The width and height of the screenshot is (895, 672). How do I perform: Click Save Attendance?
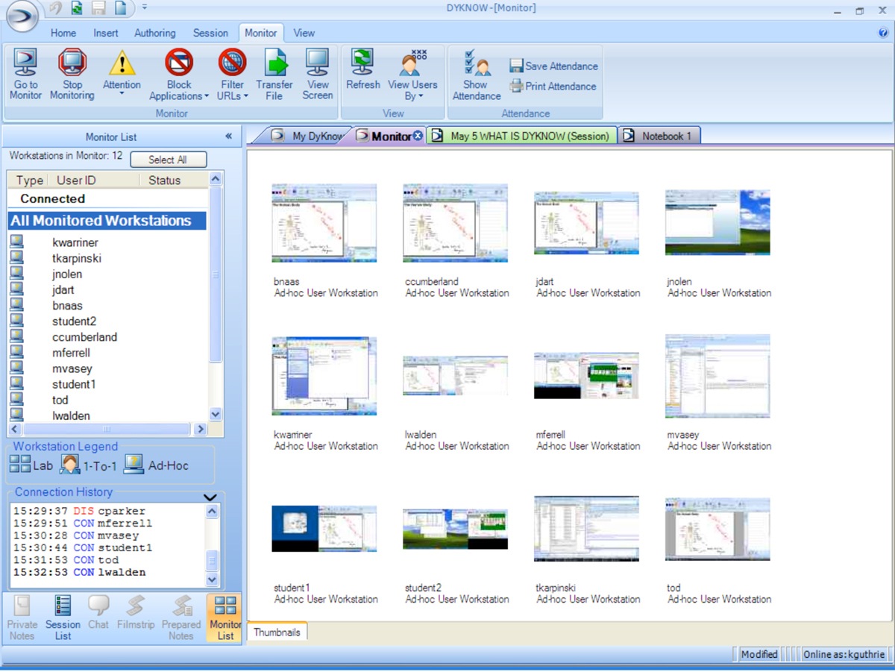pos(554,66)
